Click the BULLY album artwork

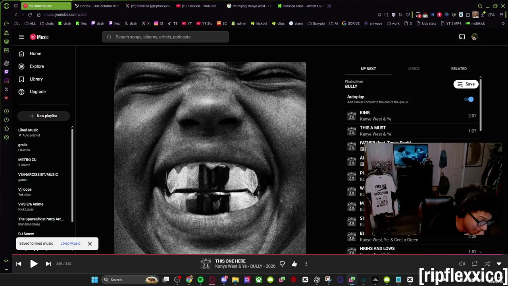point(210,158)
